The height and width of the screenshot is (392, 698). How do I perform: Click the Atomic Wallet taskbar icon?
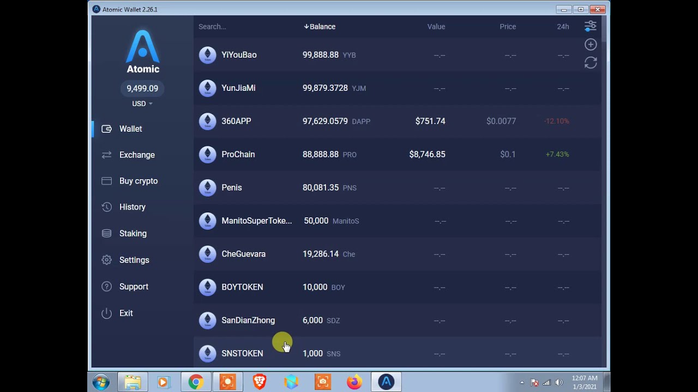pos(386,382)
